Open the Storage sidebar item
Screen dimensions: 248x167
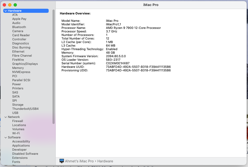click(18, 105)
